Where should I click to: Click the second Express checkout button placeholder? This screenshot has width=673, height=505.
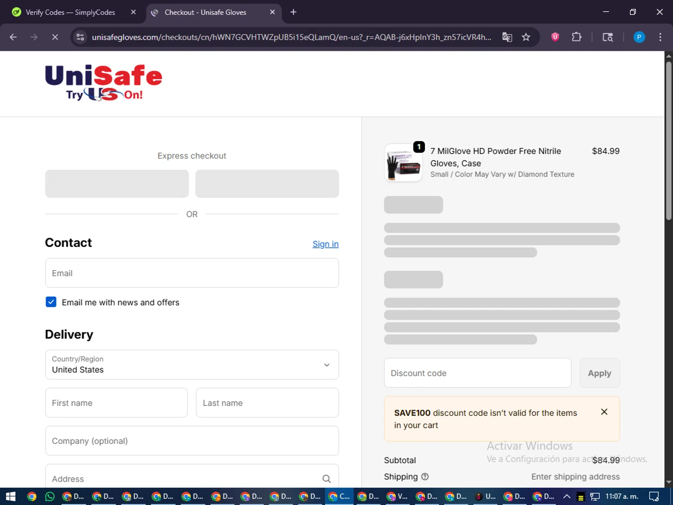point(267,184)
